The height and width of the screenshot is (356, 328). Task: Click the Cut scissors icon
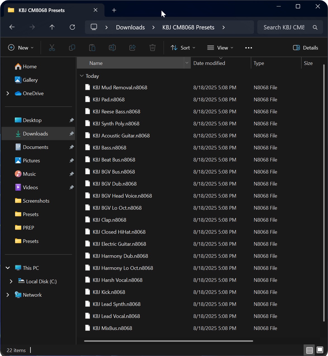click(x=52, y=48)
